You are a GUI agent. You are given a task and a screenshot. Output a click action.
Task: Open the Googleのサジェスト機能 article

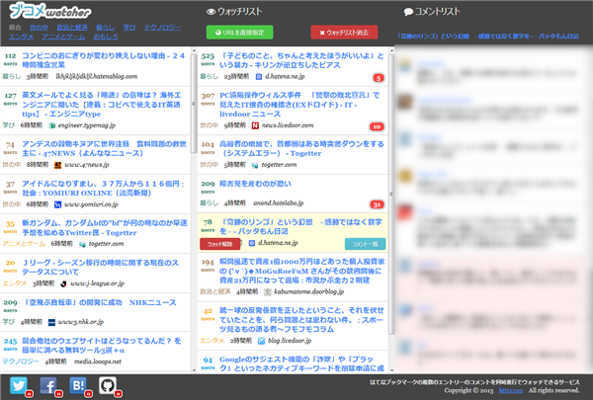301,363
